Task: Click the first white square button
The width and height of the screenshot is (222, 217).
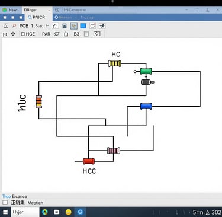Action: (x=5, y=17)
